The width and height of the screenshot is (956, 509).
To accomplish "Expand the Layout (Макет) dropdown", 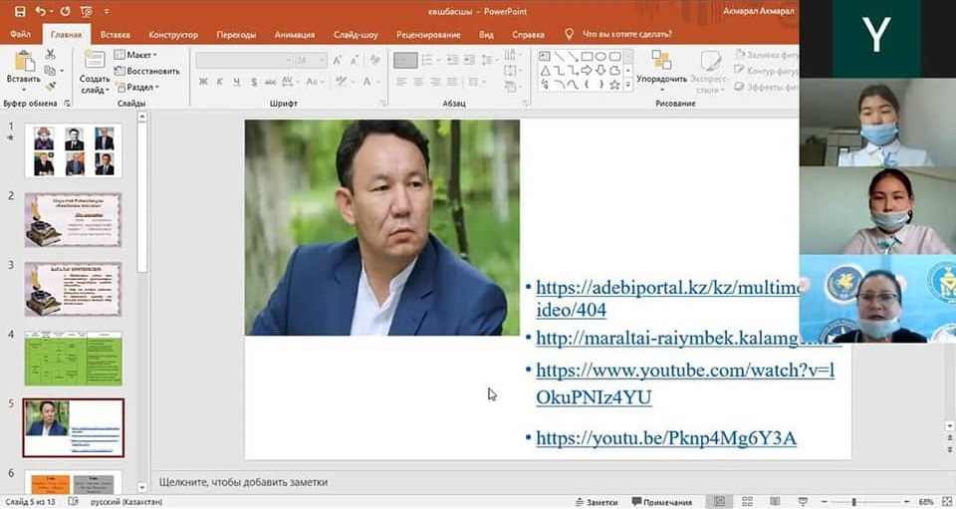I will point(138,55).
